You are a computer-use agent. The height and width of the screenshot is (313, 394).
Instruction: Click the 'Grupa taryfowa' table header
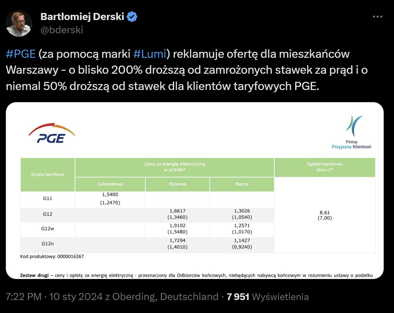click(x=47, y=174)
